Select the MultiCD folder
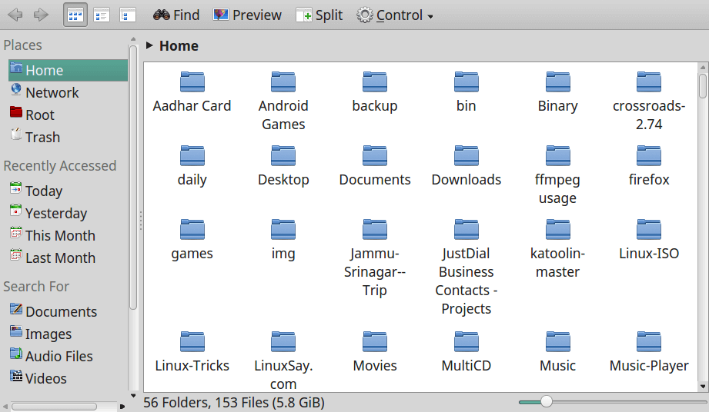Screen dimensions: 709x412 (x=467, y=353)
